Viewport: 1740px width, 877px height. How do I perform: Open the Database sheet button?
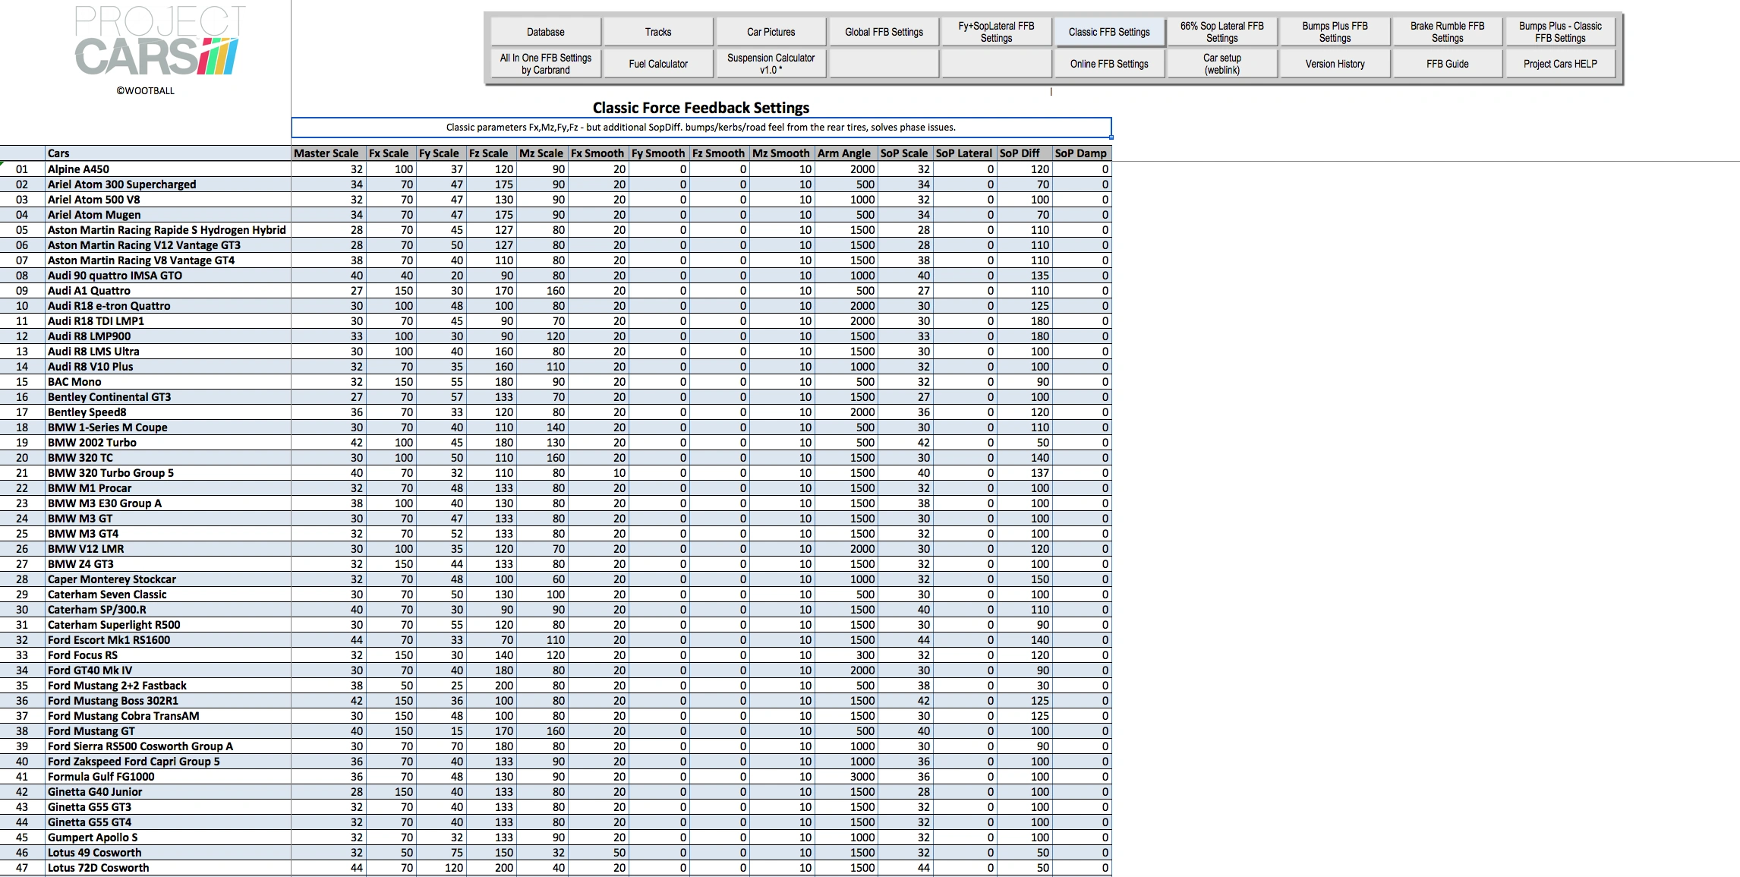(545, 32)
